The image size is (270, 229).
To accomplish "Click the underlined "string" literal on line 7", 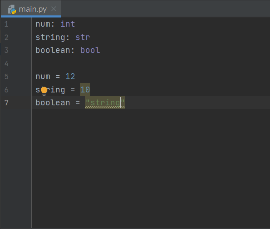I will tap(105, 103).
